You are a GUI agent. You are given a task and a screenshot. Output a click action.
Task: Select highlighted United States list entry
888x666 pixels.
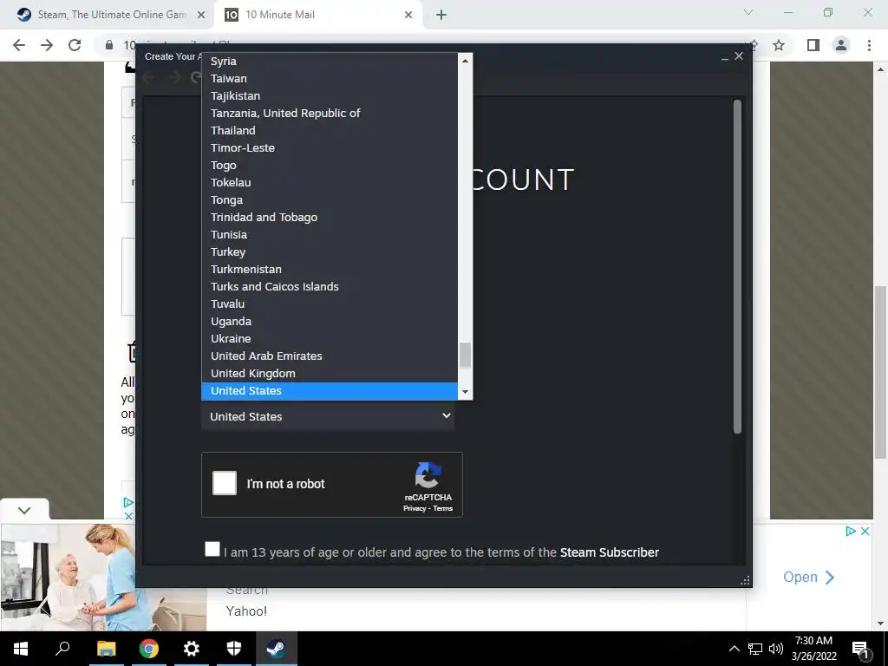pos(330,391)
